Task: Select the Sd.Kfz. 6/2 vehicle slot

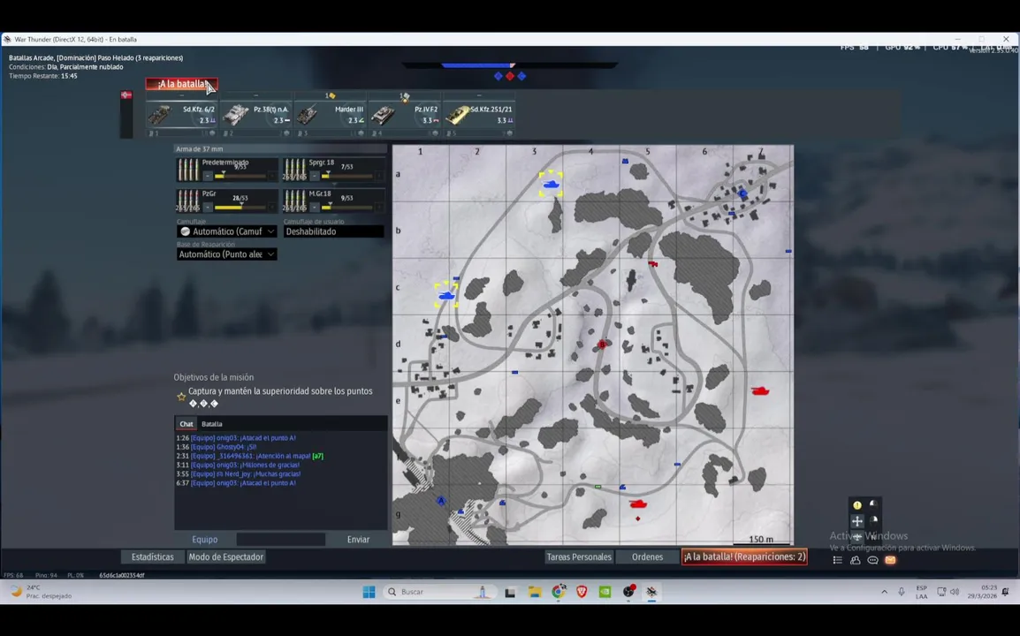Action: [181, 115]
